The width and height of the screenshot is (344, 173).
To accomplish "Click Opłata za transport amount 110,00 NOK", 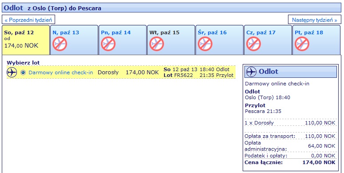I will click(320, 136).
